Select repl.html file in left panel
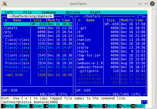The width and height of the screenshot is (157, 109). [x=14, y=75]
